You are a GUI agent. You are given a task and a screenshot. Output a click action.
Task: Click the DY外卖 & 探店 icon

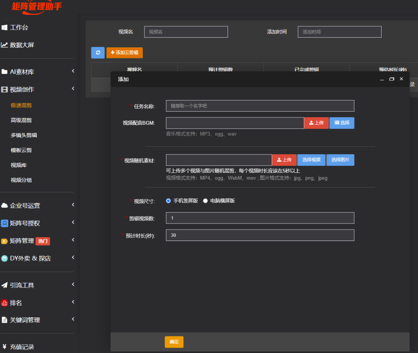point(4,258)
